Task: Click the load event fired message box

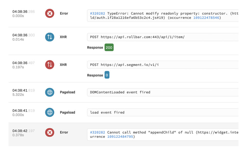Action: click(x=163, y=113)
